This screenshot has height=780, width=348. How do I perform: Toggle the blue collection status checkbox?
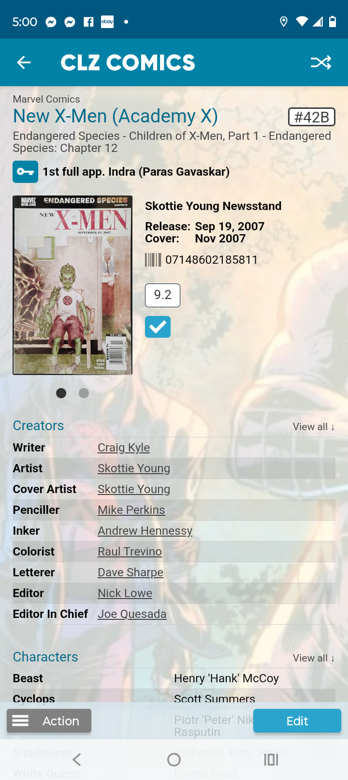point(158,327)
